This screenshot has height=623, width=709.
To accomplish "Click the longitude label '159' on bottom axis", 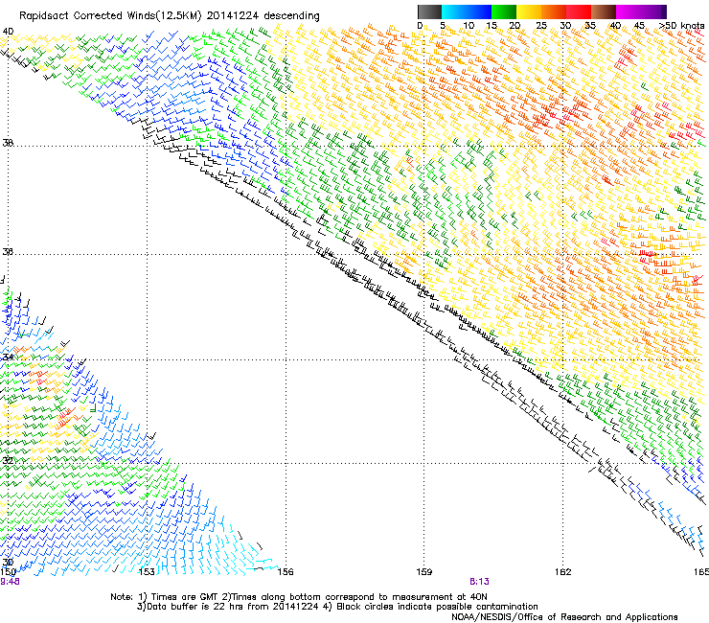I will [424, 572].
